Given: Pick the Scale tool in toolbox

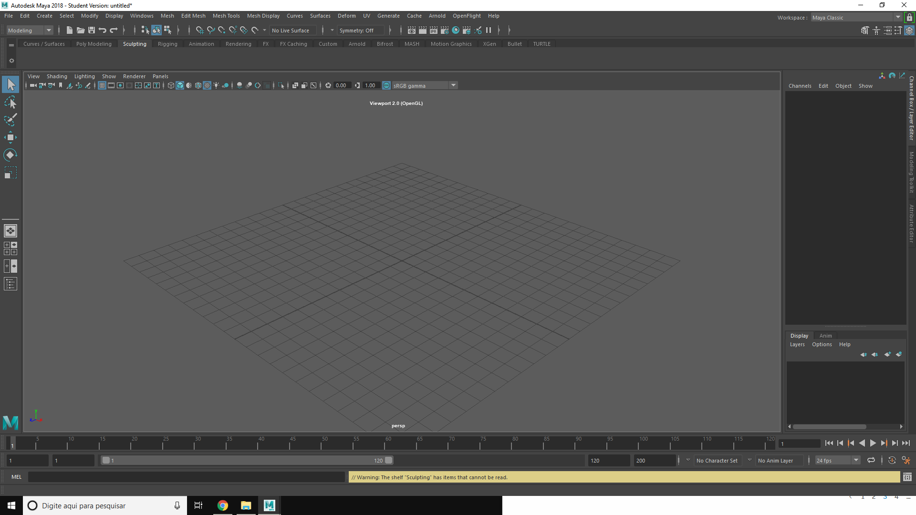Looking at the screenshot, I should pyautogui.click(x=10, y=173).
